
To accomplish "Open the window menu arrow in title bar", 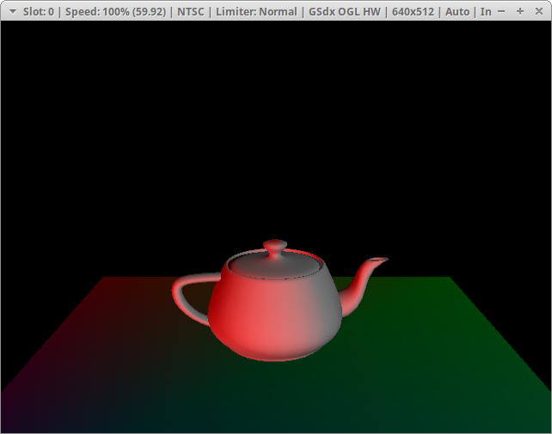I will (11, 11).
